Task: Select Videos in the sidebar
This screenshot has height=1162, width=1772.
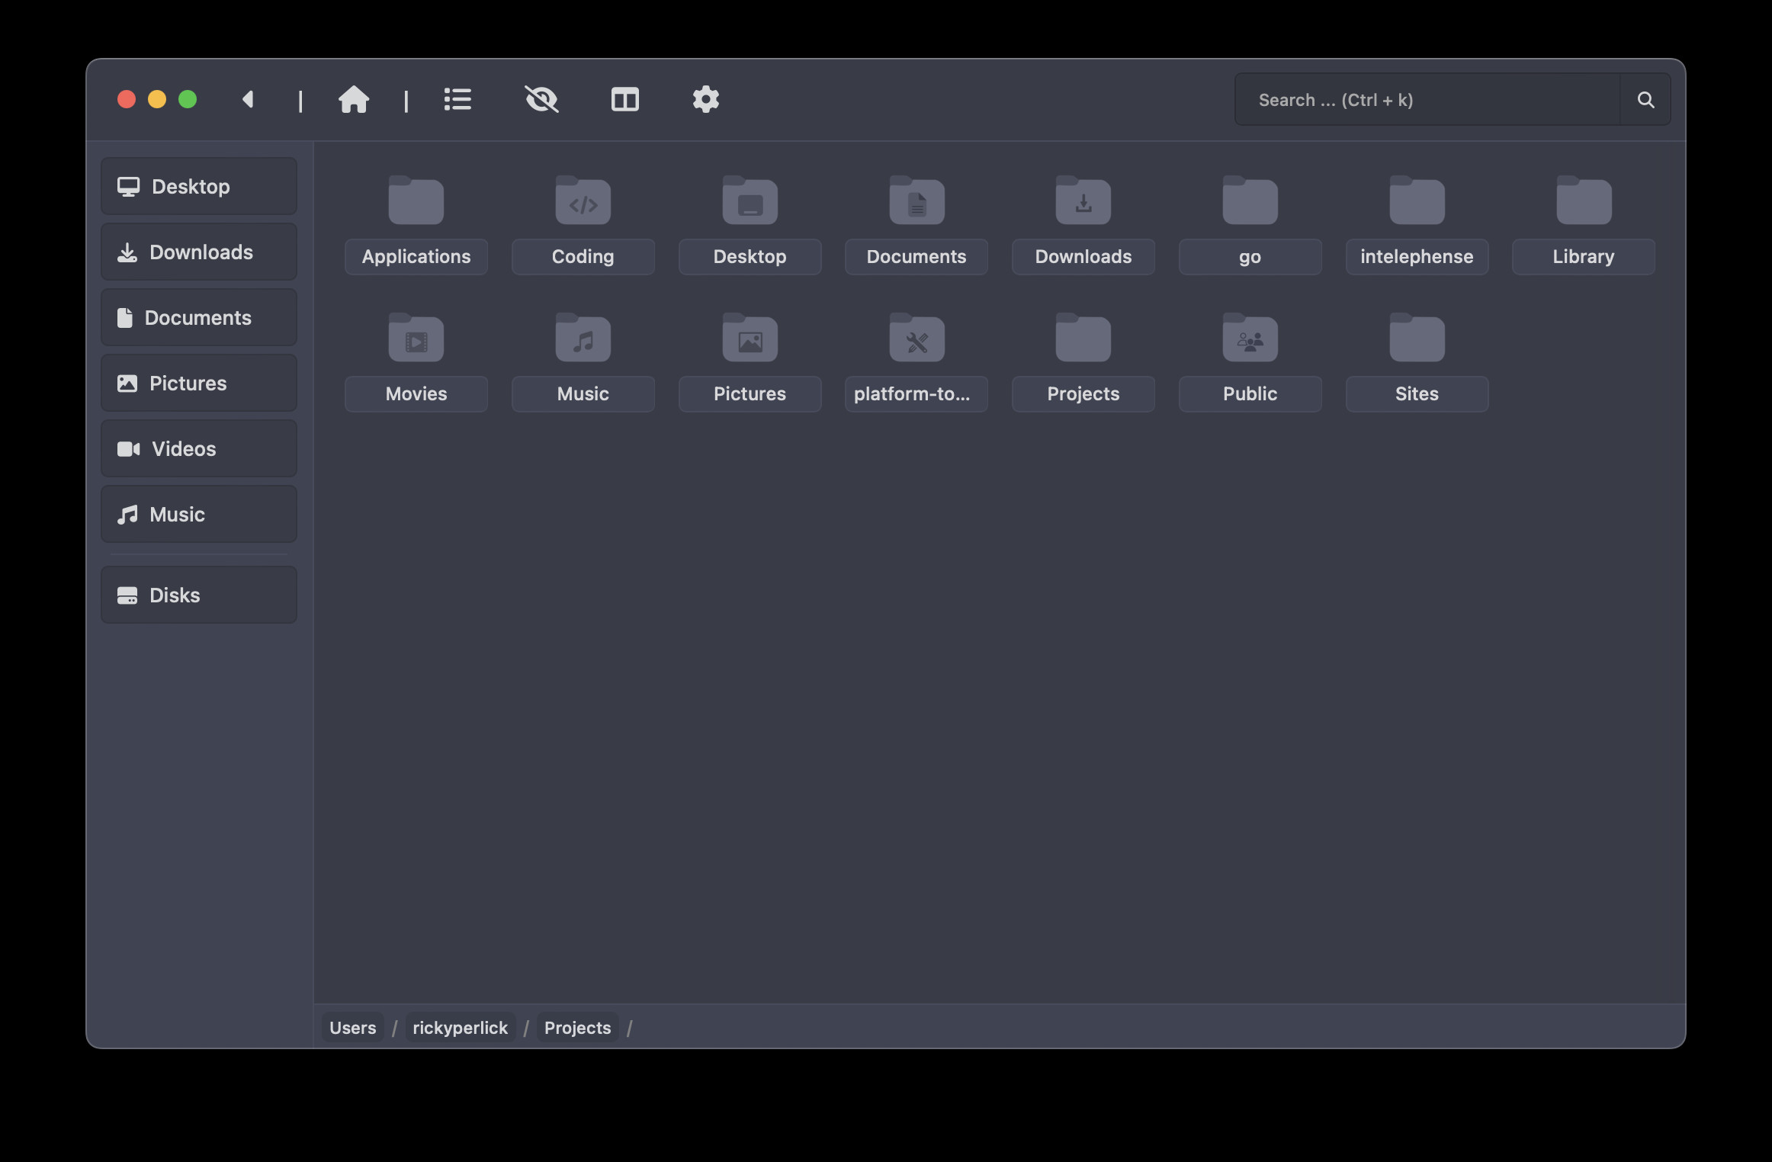Action: pos(199,449)
